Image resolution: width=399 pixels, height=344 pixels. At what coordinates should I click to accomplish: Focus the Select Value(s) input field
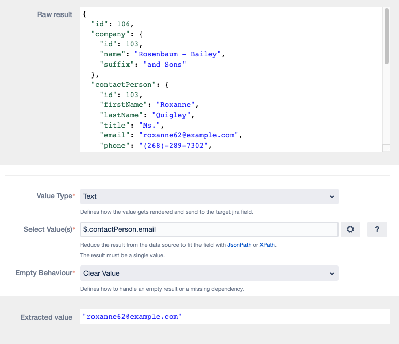(x=209, y=229)
